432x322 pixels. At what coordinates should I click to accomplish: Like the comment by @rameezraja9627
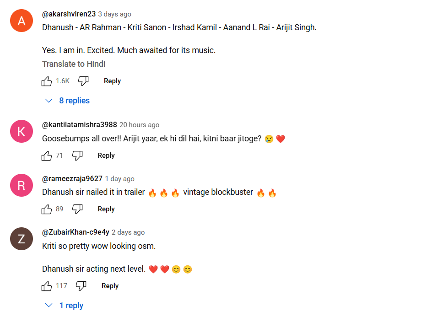point(47,209)
